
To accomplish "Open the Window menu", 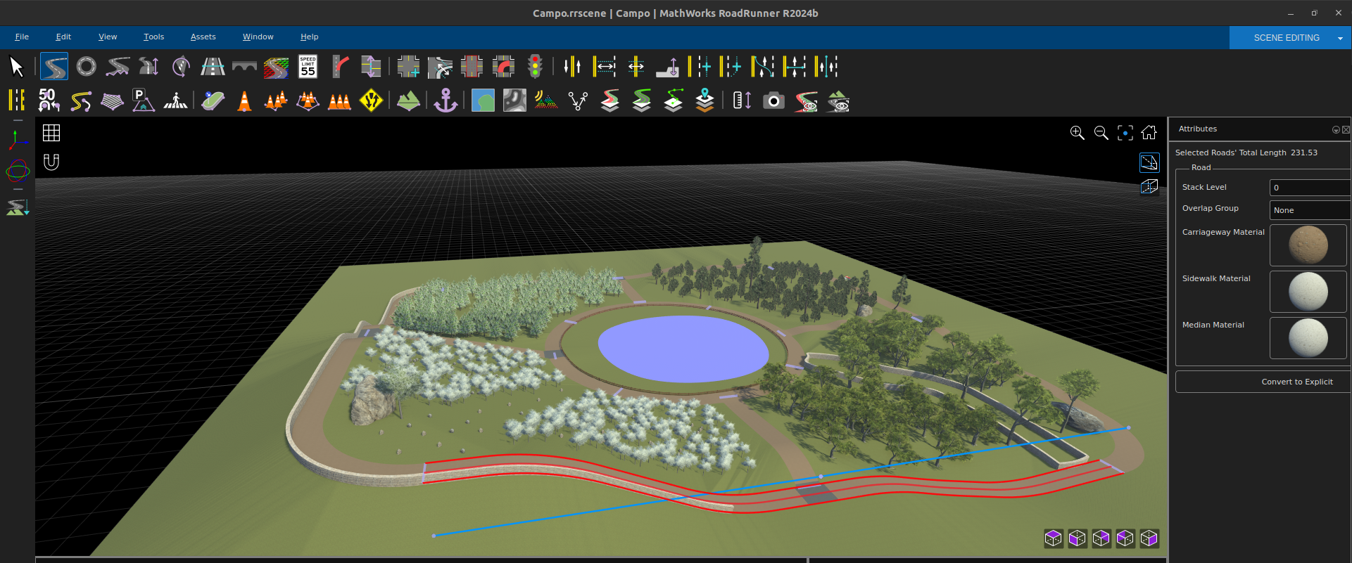I will 258,37.
